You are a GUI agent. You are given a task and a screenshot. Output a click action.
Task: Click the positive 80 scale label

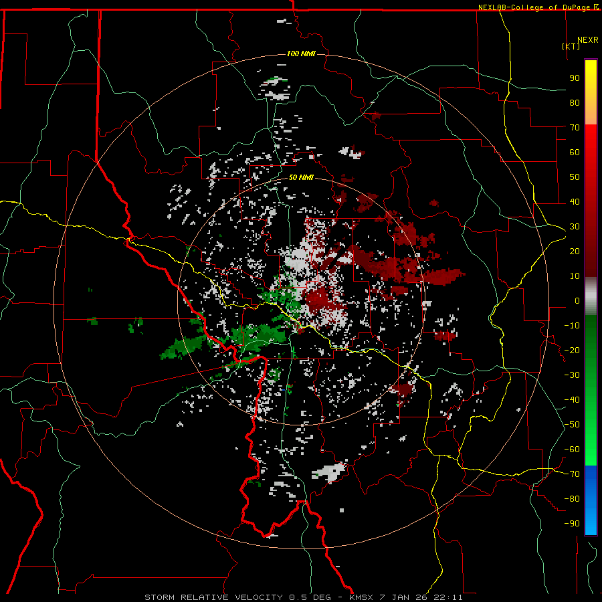575,102
